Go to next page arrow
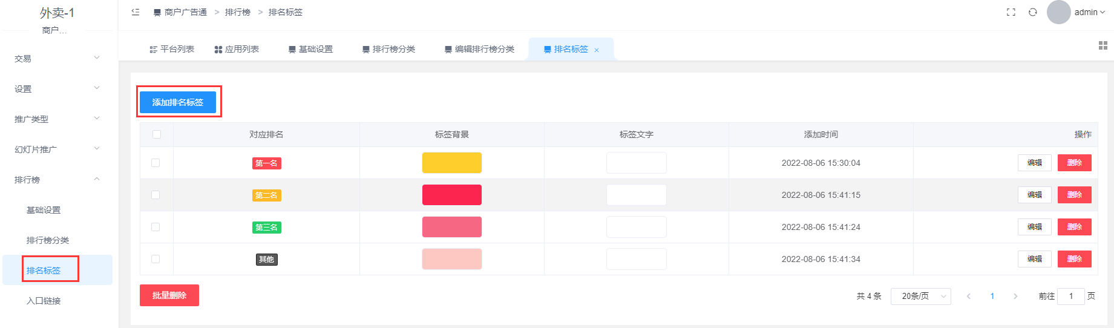The image size is (1114, 328). pyautogui.click(x=1015, y=296)
